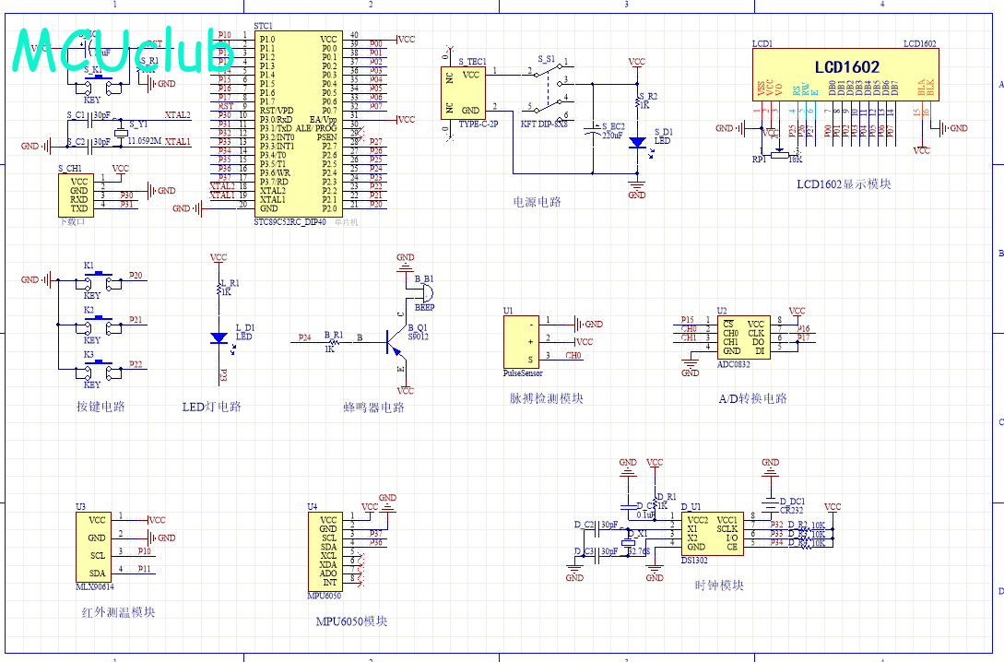Click the A/D转换电路 caption text
This screenshot has height=662, width=1004.
(753, 398)
